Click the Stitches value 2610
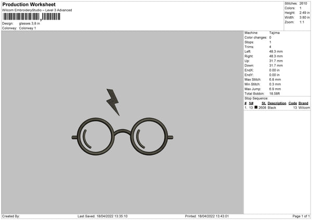The width and height of the screenshot is (312, 220). [303, 4]
